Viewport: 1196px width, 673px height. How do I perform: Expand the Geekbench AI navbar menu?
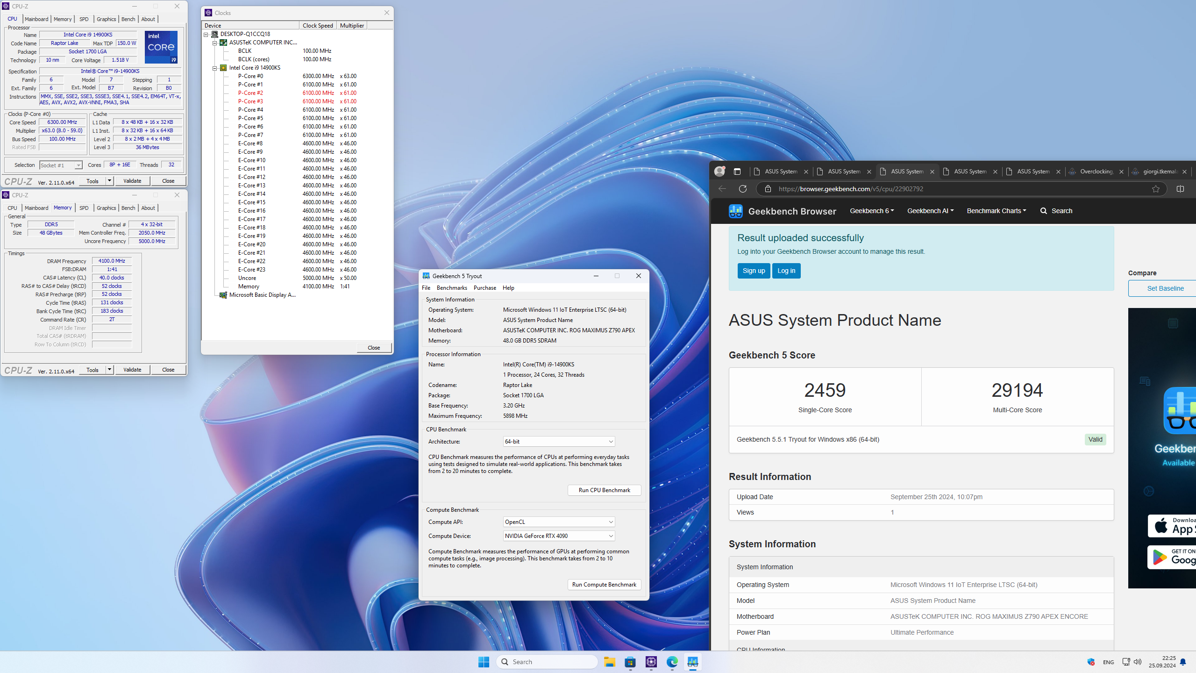pos(930,211)
